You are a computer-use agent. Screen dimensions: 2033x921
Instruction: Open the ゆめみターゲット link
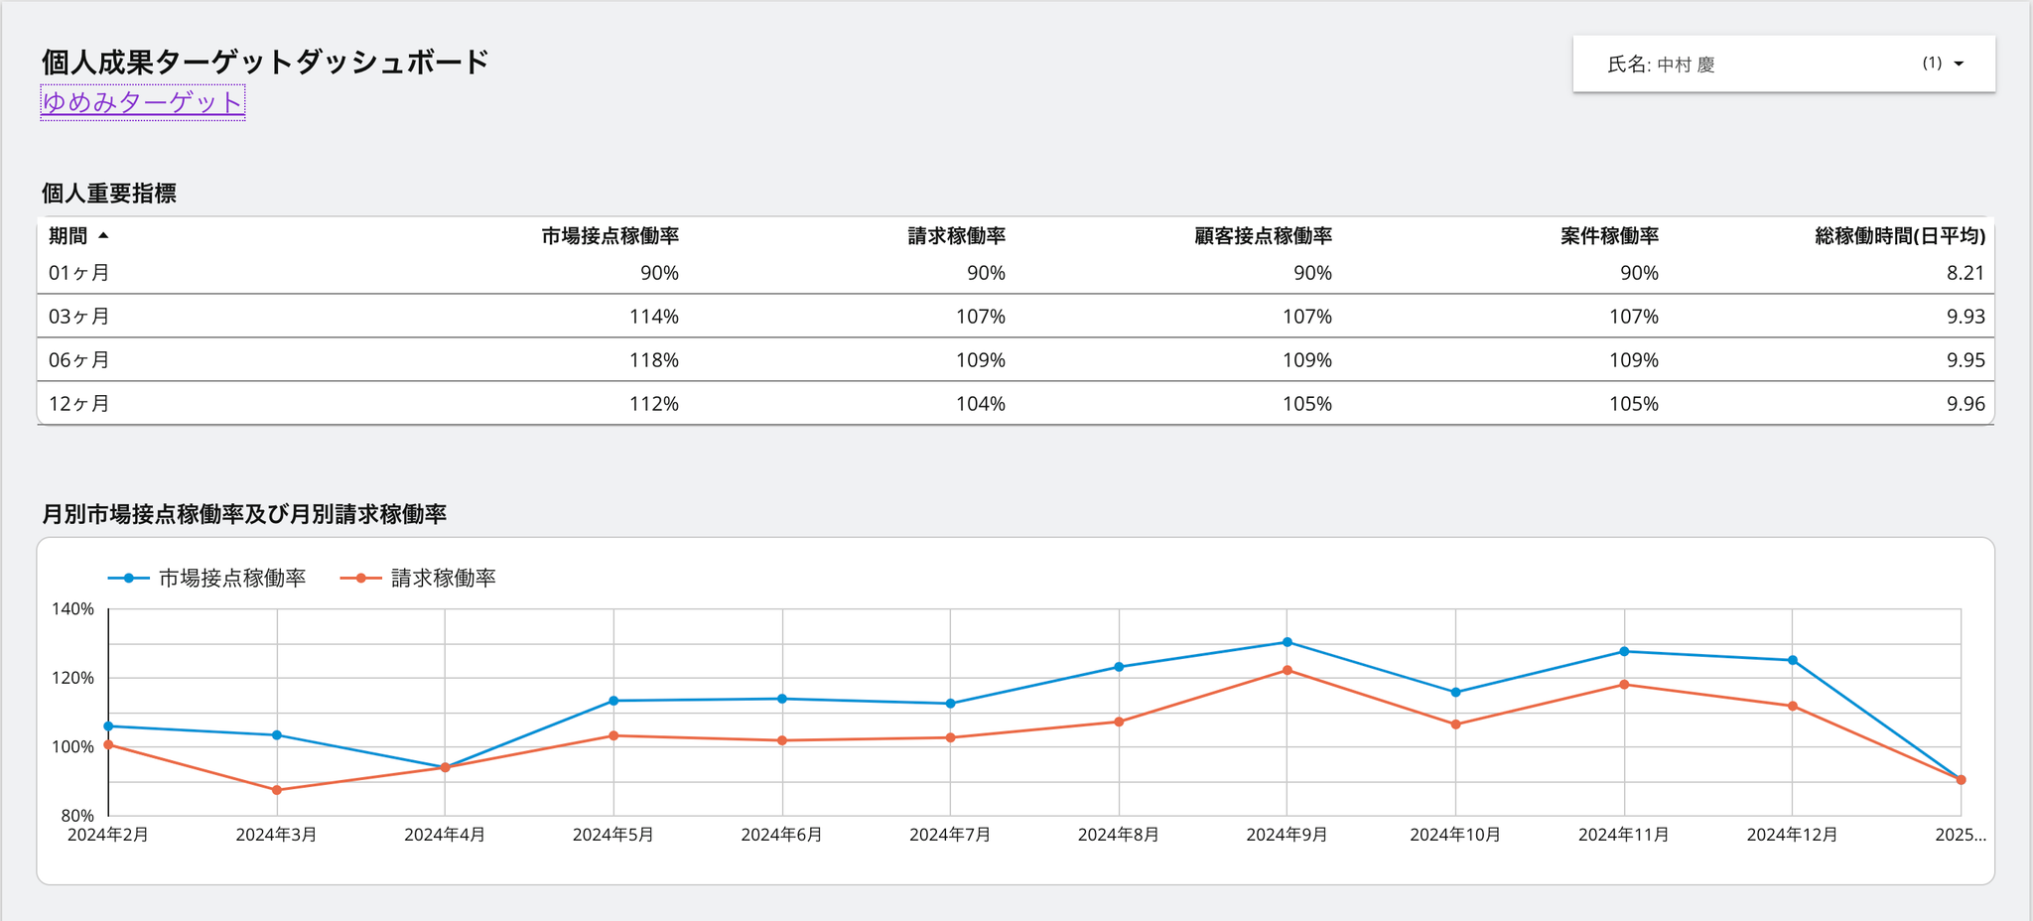pyautogui.click(x=142, y=102)
